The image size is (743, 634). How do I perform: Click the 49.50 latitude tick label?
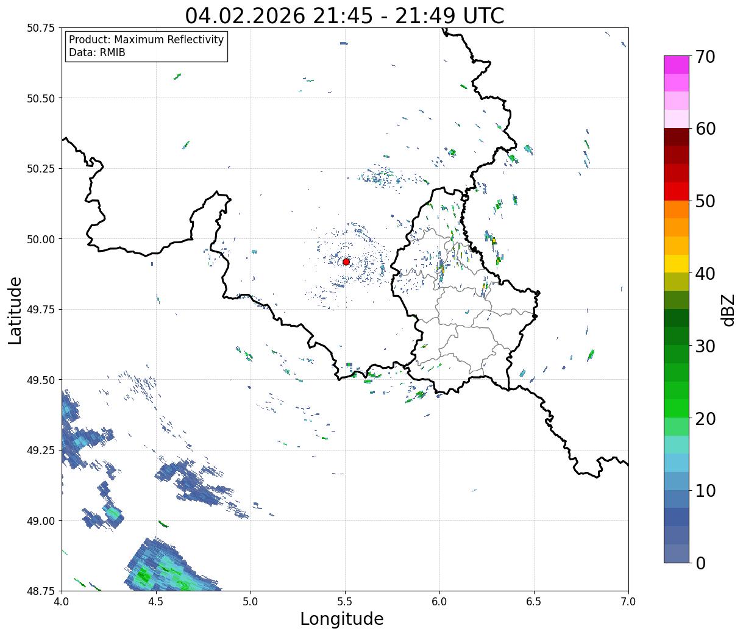pos(40,380)
